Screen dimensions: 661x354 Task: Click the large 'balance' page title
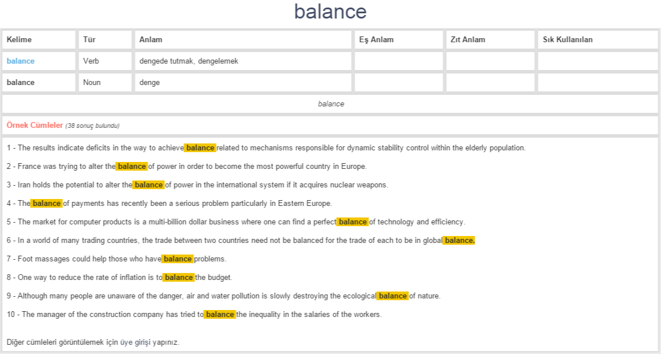pos(330,12)
